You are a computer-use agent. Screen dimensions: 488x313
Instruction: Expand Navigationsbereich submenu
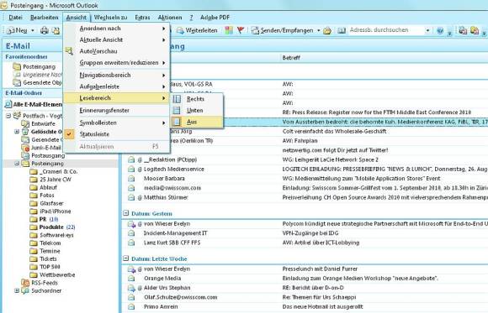point(117,75)
